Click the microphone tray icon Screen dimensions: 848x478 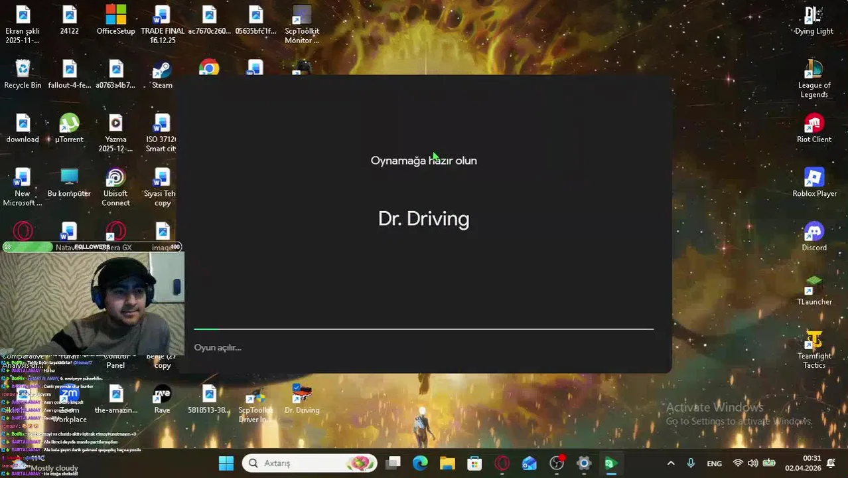pos(691,463)
